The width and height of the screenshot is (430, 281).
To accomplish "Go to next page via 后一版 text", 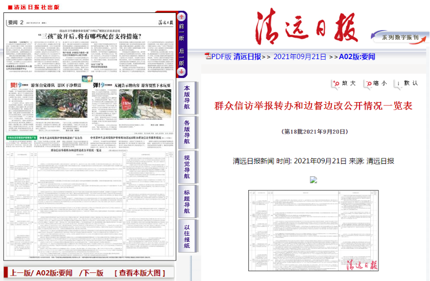I will tap(182, 57).
